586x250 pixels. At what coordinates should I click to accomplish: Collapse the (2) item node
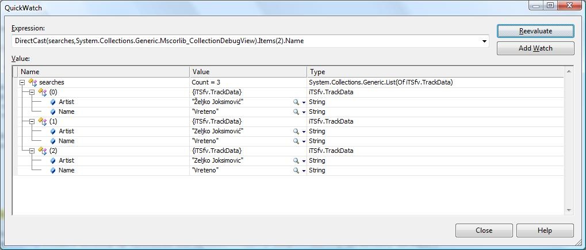click(x=32, y=151)
